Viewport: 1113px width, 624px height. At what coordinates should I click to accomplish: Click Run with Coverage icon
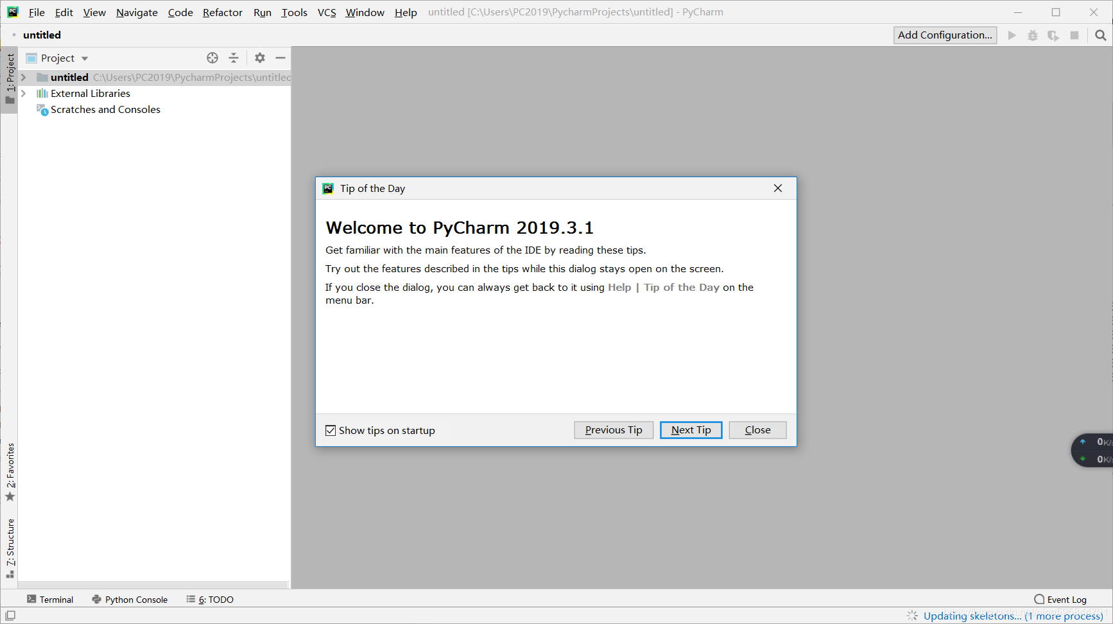pyautogui.click(x=1053, y=35)
